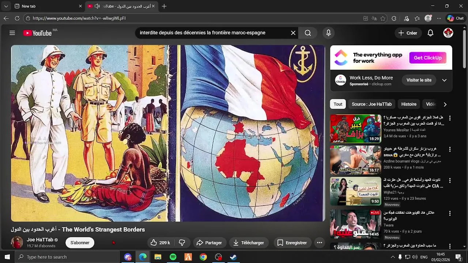
Task: Open Spotify from the taskbar
Action: 173,257
